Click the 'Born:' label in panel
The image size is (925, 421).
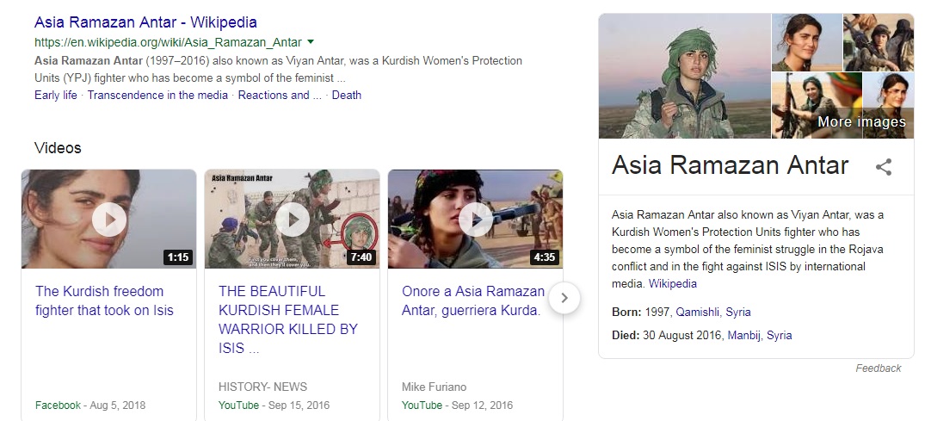click(x=626, y=312)
